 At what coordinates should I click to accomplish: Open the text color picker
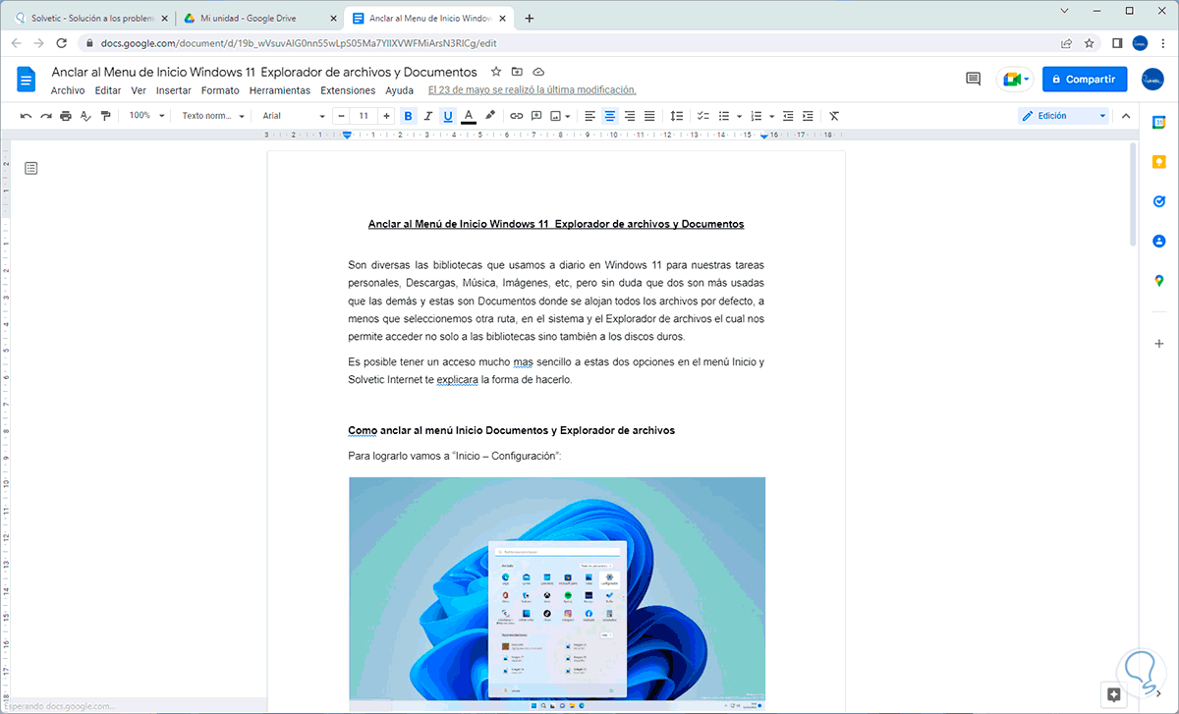[469, 116]
